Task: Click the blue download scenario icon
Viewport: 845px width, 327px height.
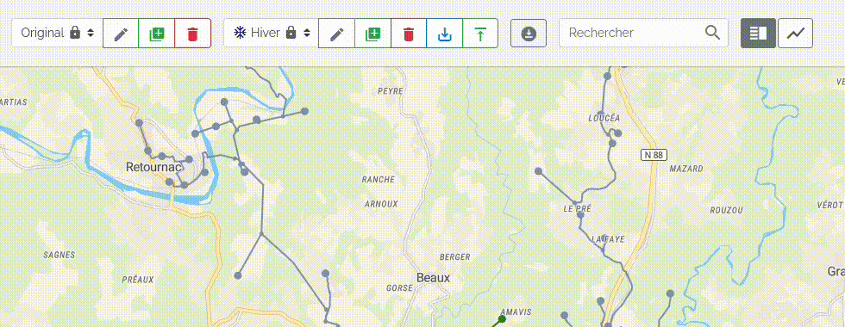Action: click(x=444, y=34)
